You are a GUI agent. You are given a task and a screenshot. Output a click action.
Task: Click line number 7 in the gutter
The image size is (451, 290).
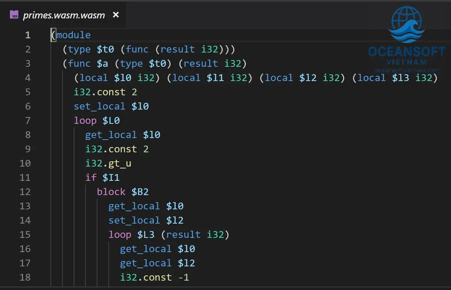pos(27,120)
